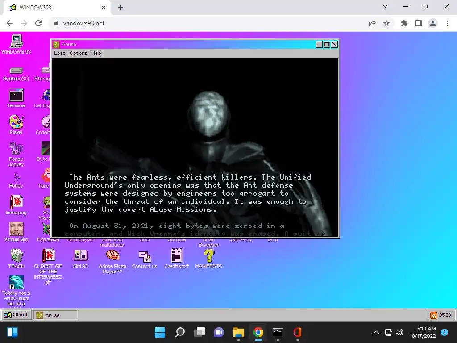Open OLDEST GIF OF THE INTERWEBZ file
The height and width of the screenshot is (343, 457).
click(x=48, y=266)
